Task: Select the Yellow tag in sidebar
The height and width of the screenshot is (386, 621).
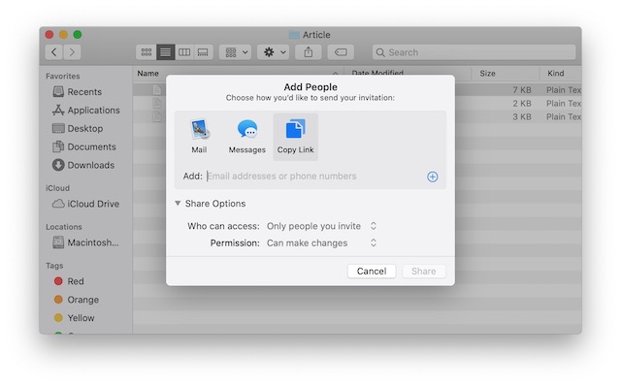Action: coord(75,317)
